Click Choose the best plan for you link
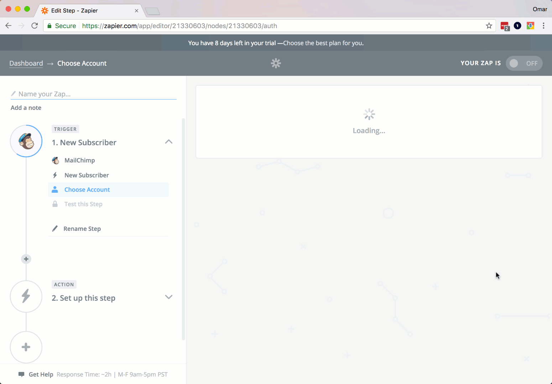This screenshot has width=552, height=384. coord(323,43)
